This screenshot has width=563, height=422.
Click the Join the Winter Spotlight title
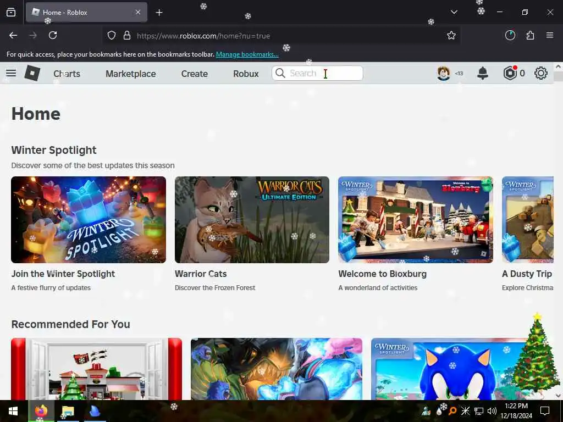coord(63,274)
